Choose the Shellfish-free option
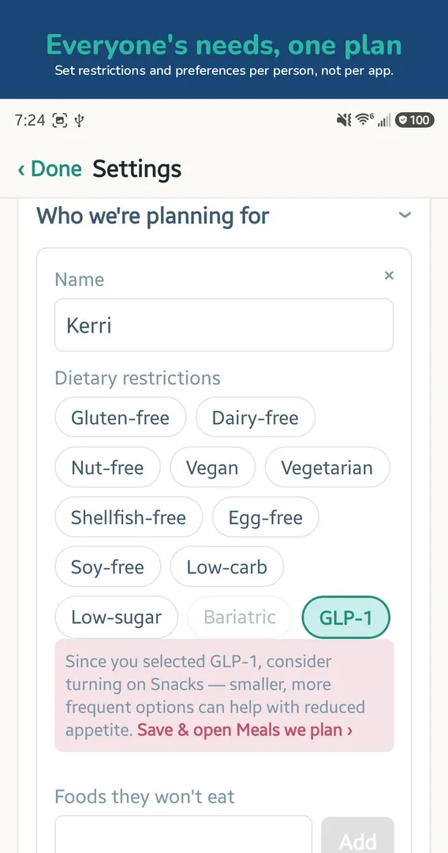448x853 pixels. [129, 517]
